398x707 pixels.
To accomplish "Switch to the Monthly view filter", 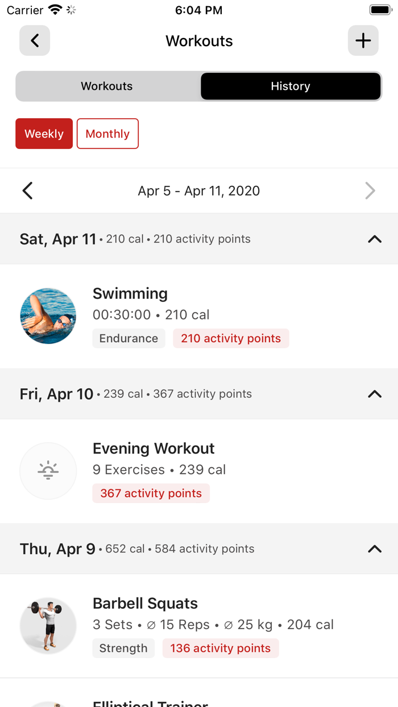I will pyautogui.click(x=107, y=134).
